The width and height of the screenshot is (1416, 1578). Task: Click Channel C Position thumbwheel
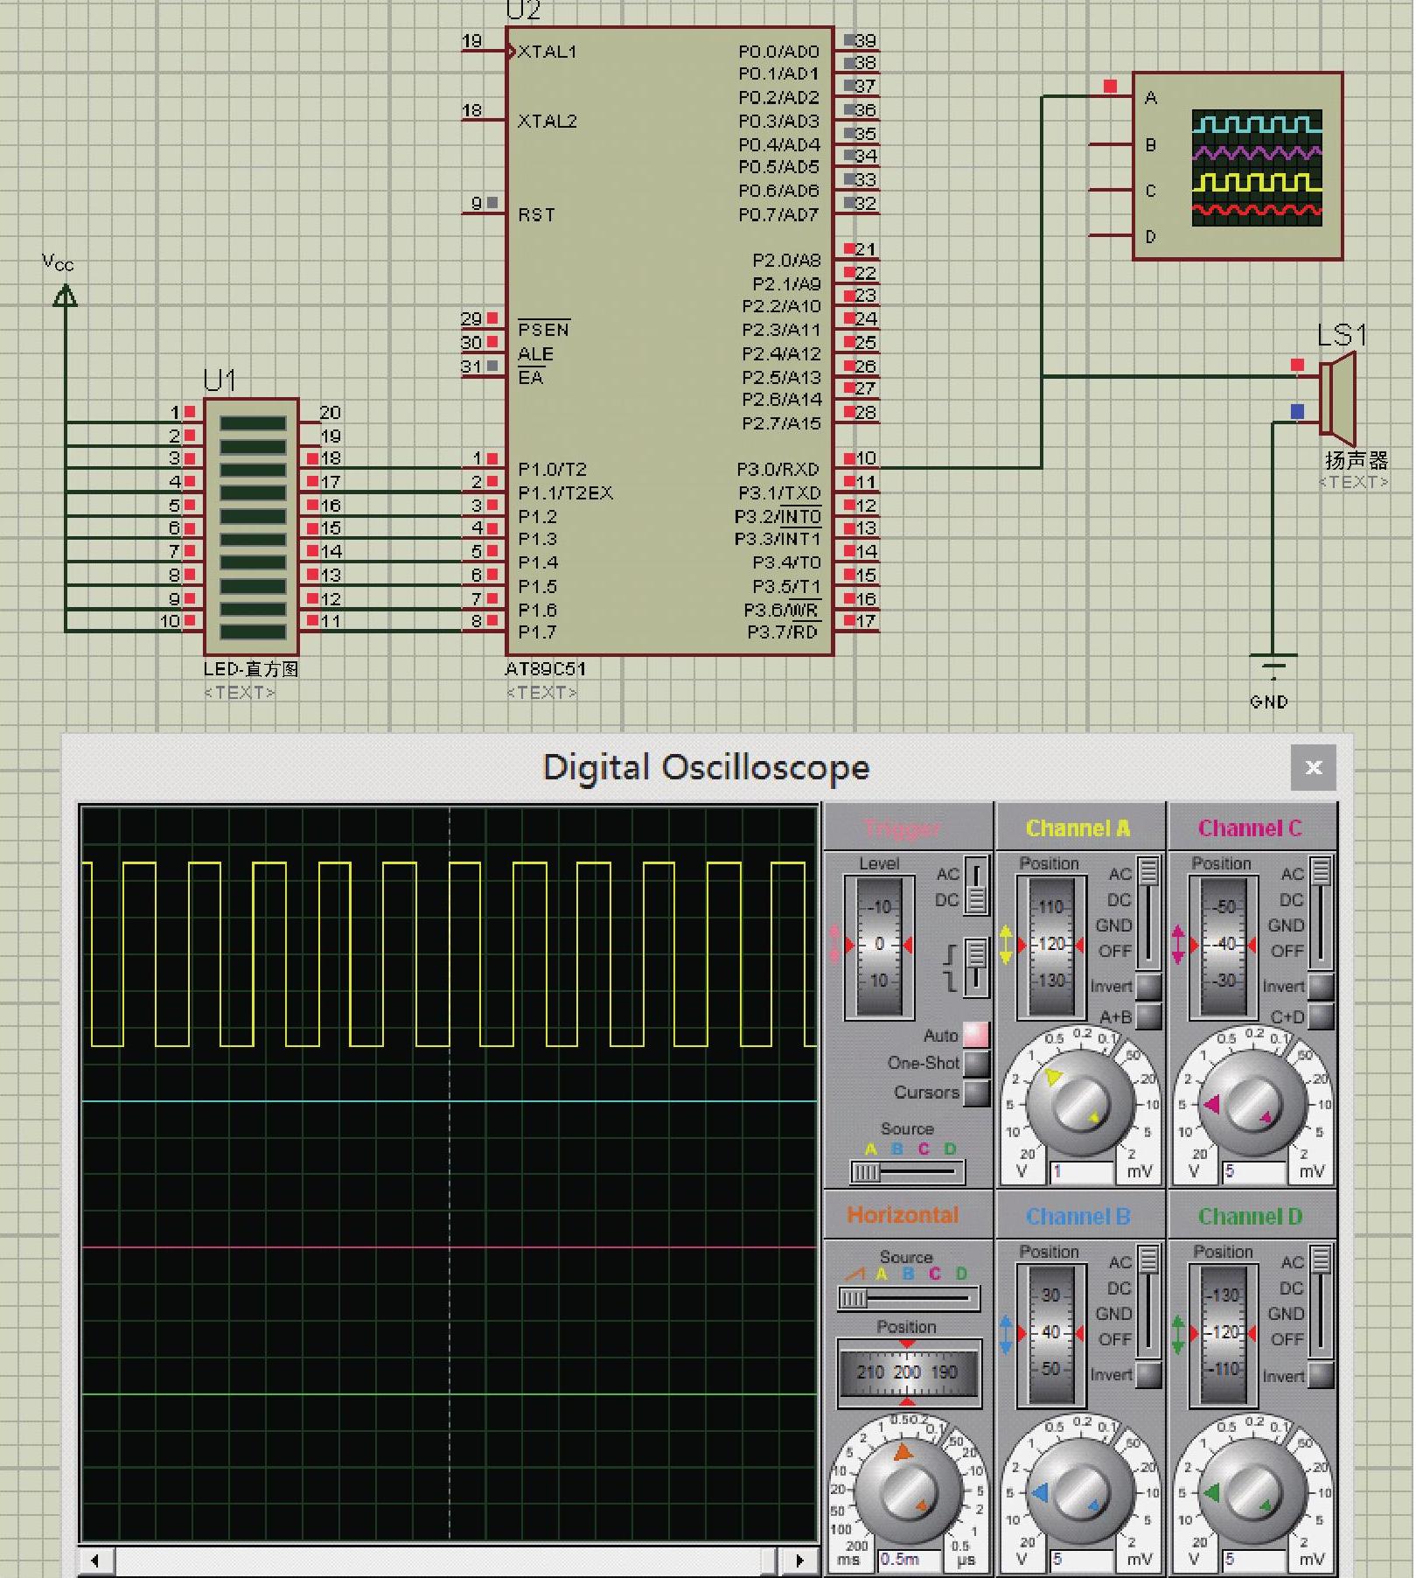click(1224, 946)
